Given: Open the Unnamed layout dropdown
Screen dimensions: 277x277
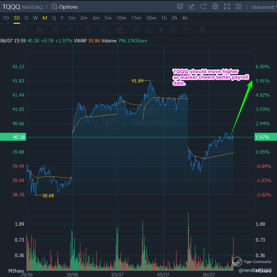Looking at the screenshot, I should (264, 7).
